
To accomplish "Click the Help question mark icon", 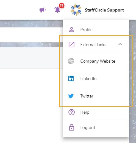I will (x=72, y=112).
